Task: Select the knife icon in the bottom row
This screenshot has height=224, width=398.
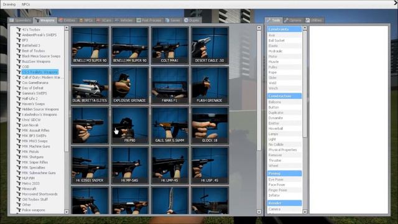Action: tap(170, 200)
